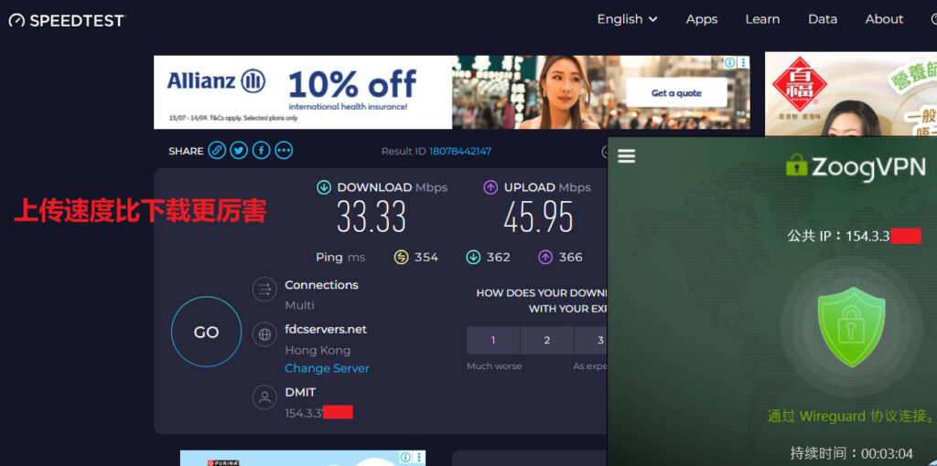Screen dimensions: 937x466
Task: Expand the English language dropdown
Action: pos(627,19)
